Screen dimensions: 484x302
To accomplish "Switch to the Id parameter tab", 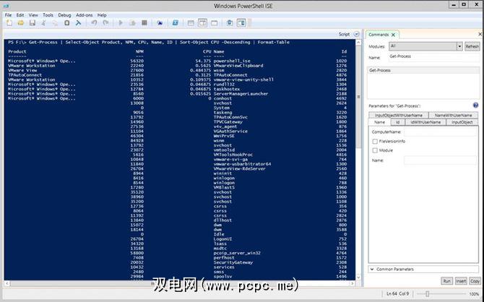I will point(397,122).
